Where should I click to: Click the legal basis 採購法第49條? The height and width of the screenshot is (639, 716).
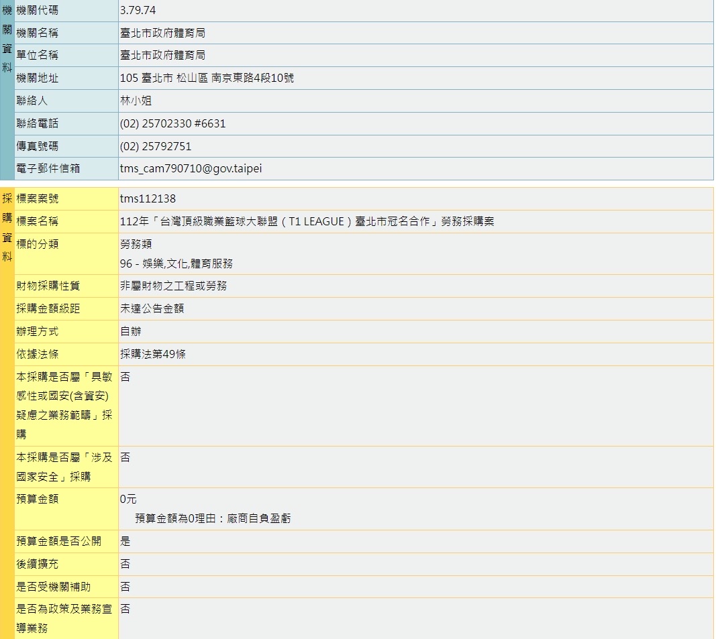pyautogui.click(x=153, y=354)
